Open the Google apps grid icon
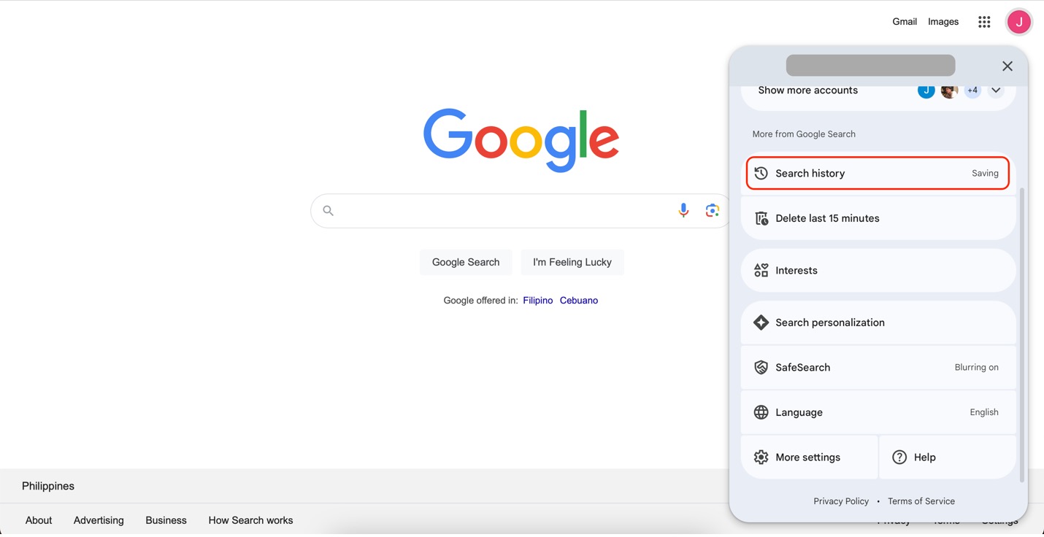Screen dimensions: 1044x537 984,22
